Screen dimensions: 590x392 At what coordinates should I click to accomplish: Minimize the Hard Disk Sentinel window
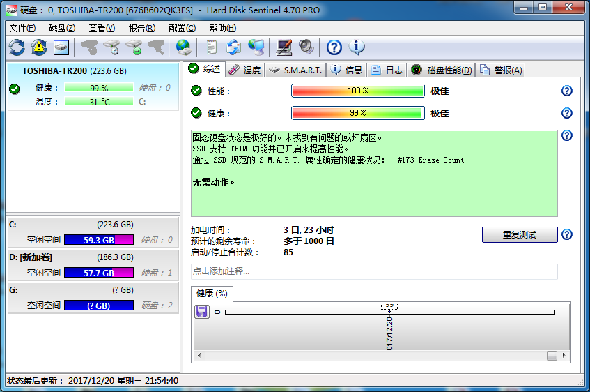click(524, 7)
